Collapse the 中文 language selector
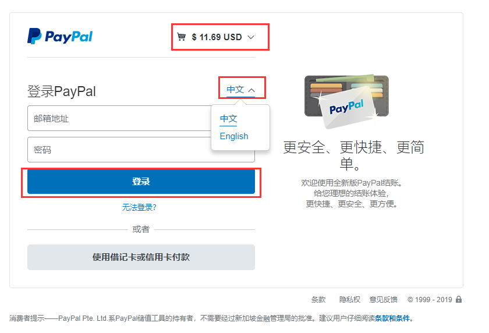 click(x=240, y=90)
